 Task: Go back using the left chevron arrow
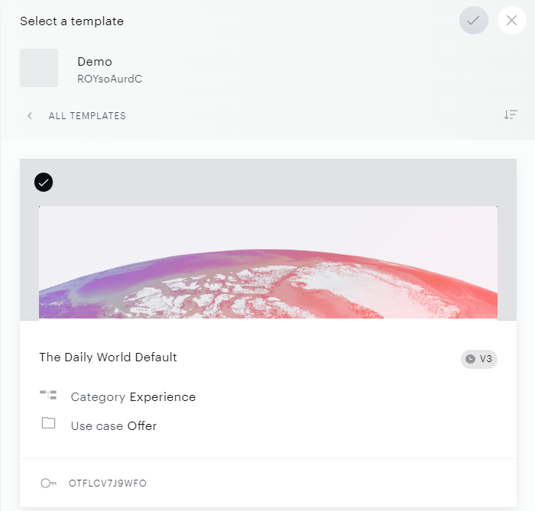point(30,116)
